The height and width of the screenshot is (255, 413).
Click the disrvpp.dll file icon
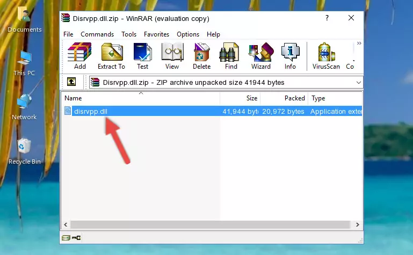(x=68, y=111)
